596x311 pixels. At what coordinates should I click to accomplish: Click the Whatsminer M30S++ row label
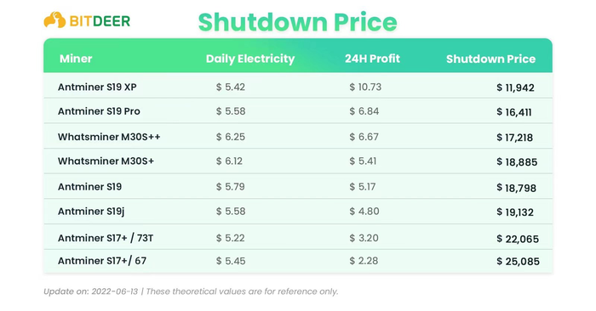click(x=109, y=137)
